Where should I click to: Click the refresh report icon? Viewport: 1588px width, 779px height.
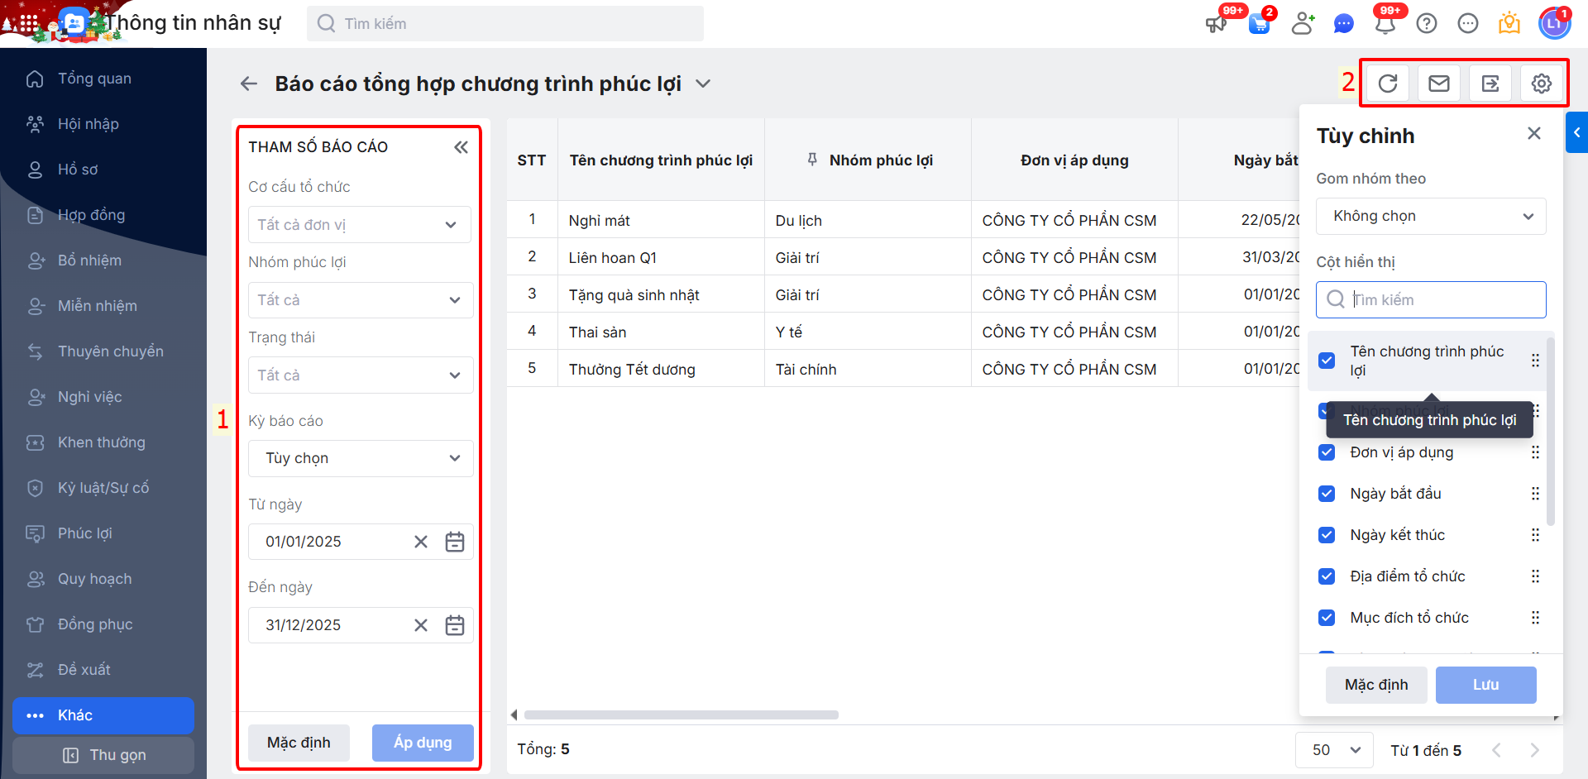pyautogui.click(x=1388, y=84)
